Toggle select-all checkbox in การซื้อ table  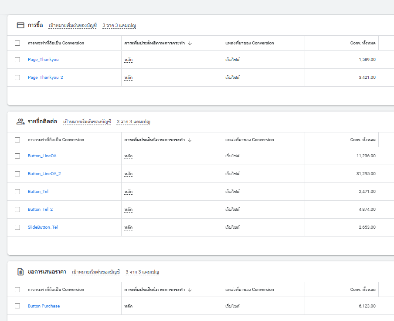17,43
